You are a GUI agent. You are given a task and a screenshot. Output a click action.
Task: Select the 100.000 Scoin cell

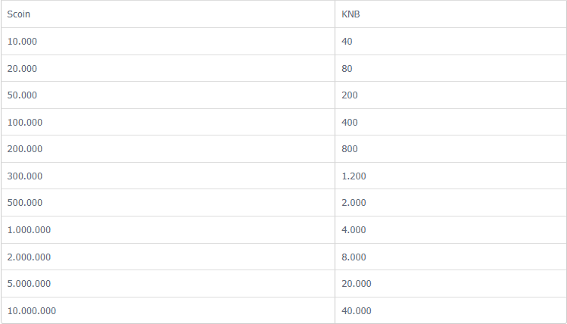(x=168, y=122)
